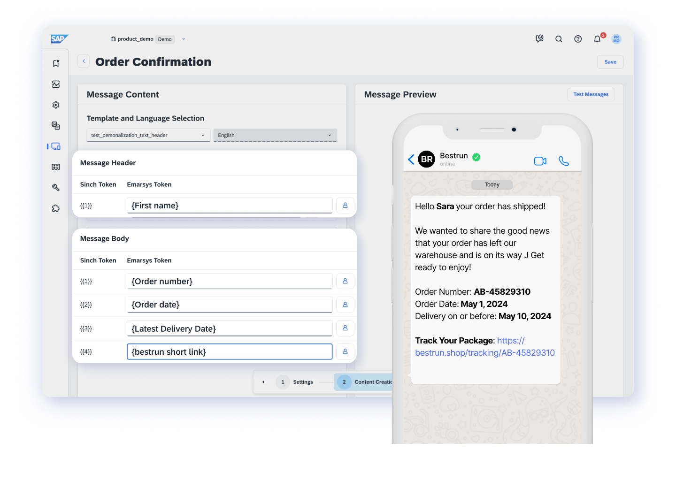The width and height of the screenshot is (676, 488).
Task: Open the feedback chat icon in top bar
Action: coord(539,39)
